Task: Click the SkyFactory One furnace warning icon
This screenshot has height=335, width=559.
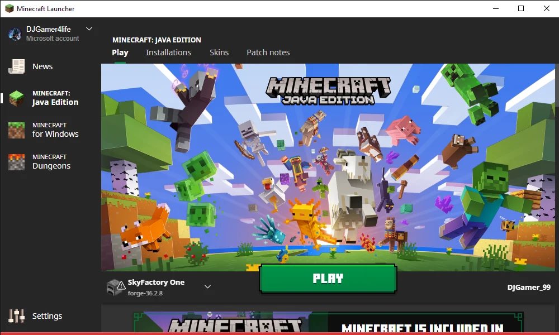Action: (x=116, y=287)
